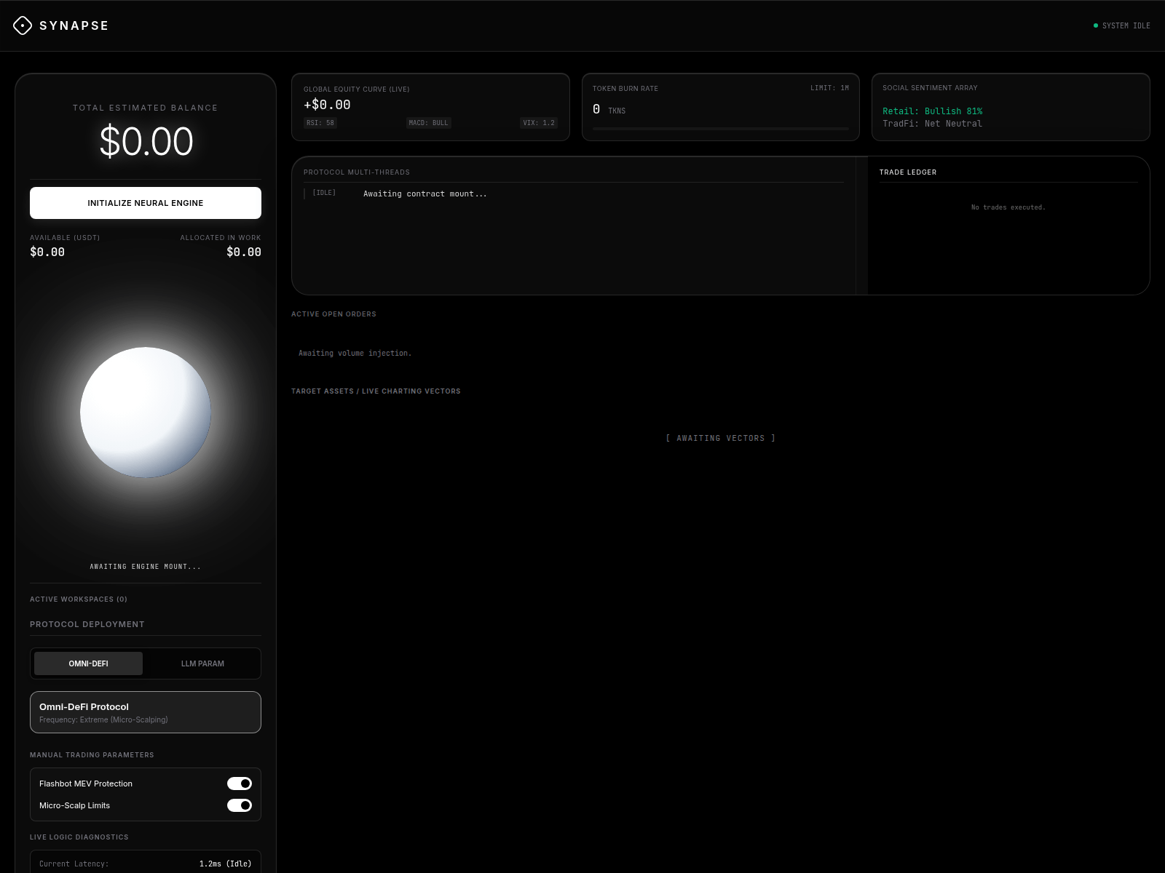Toggle Flashbot MEV Protection switch
This screenshot has height=873, width=1165.
coord(239,784)
